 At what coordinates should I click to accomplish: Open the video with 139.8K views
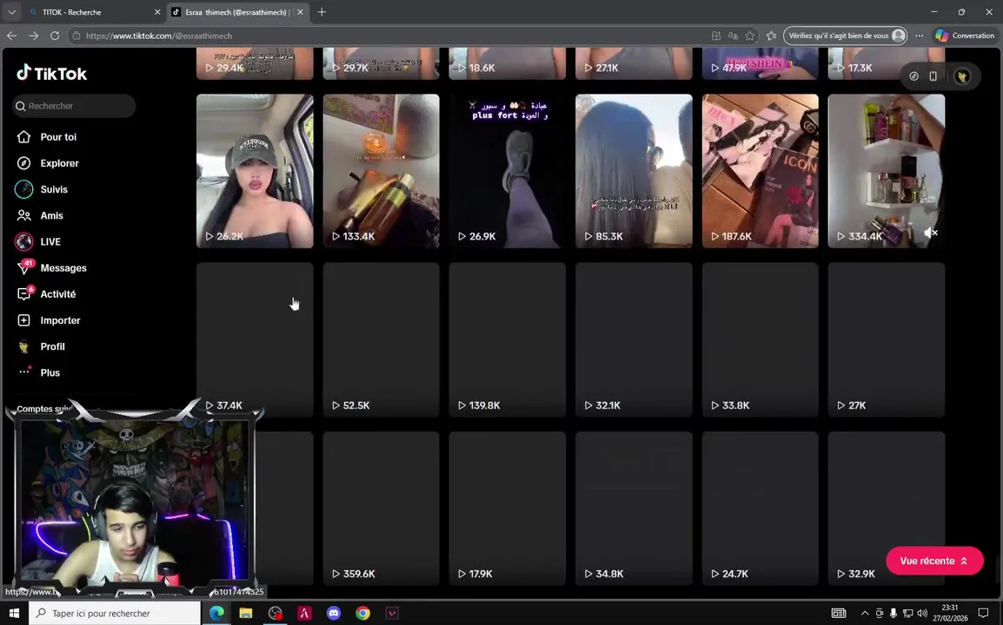coord(508,339)
